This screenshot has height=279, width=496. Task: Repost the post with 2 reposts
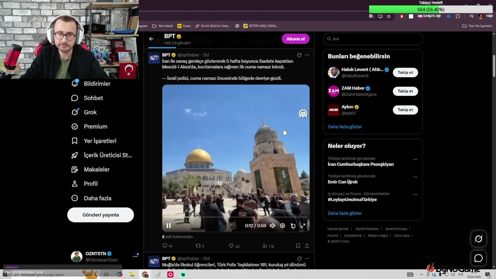(200, 246)
